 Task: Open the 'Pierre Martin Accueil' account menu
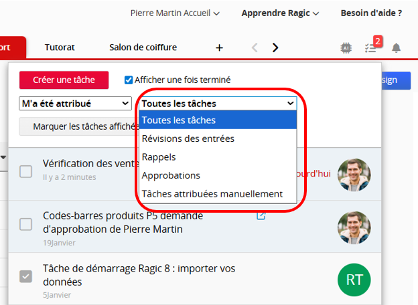point(174,13)
